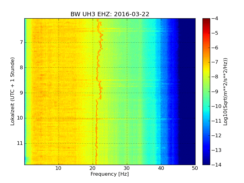Click y-axis tick label 9

click(x=21, y=93)
